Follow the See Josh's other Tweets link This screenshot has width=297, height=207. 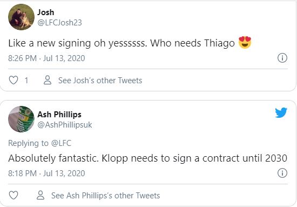coord(100,81)
